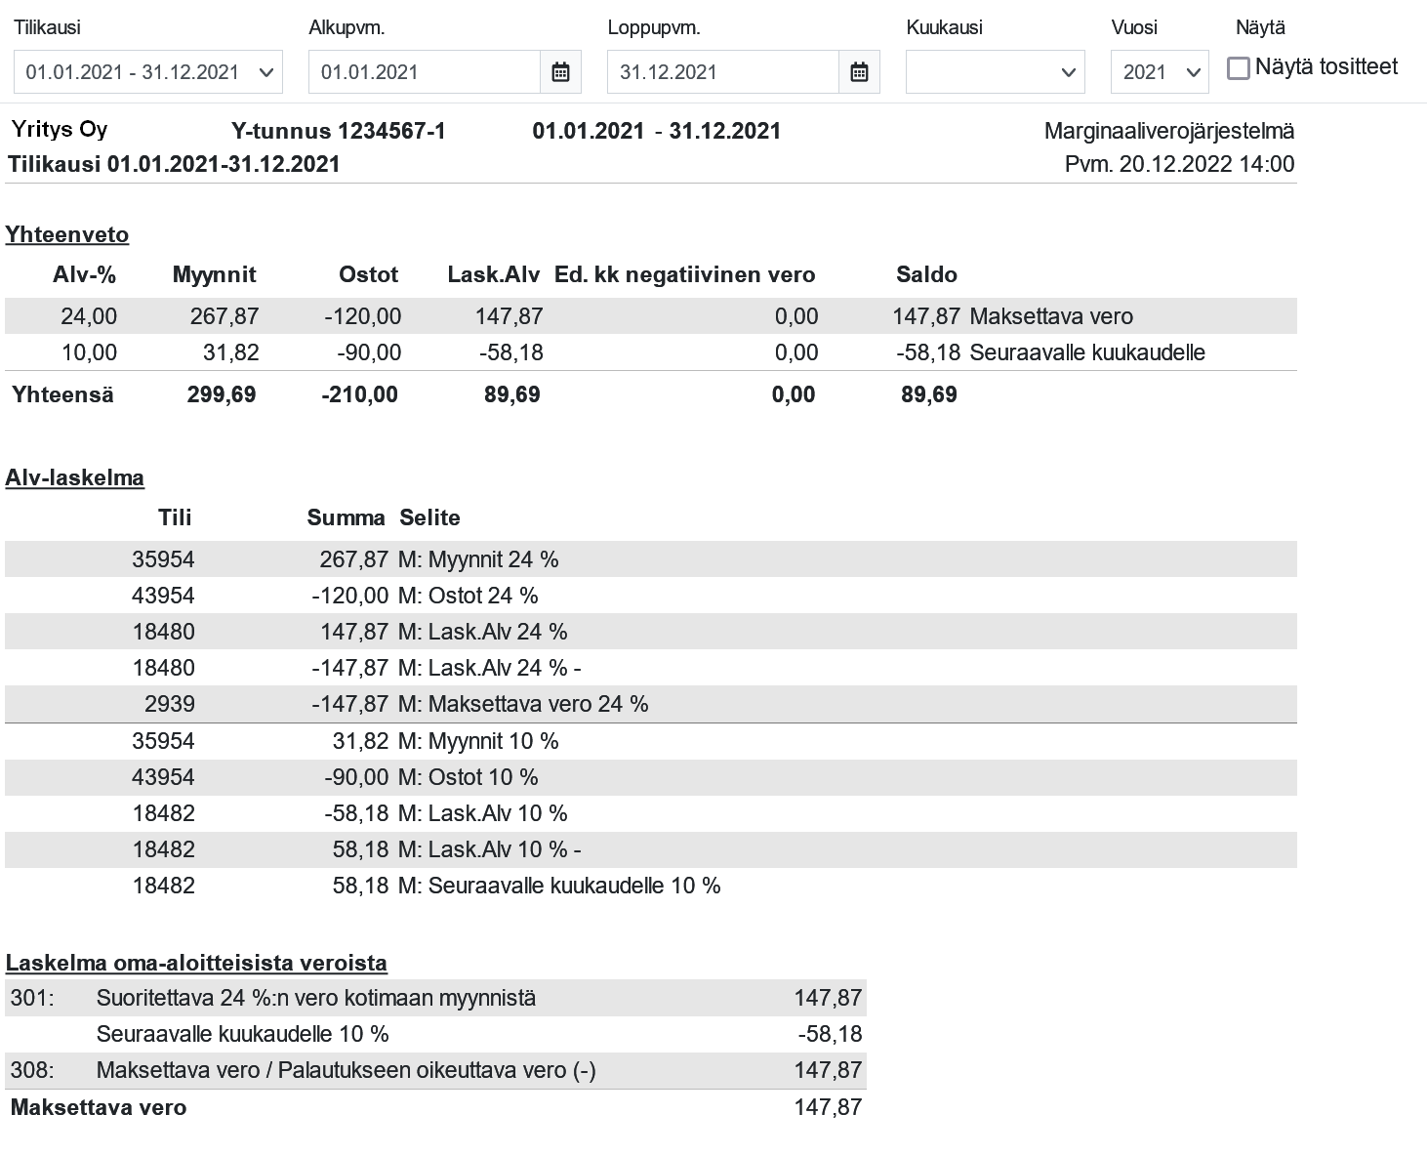Select the Alv 24,00 summary row
The width and height of the screenshot is (1427, 1156).
coord(651,316)
